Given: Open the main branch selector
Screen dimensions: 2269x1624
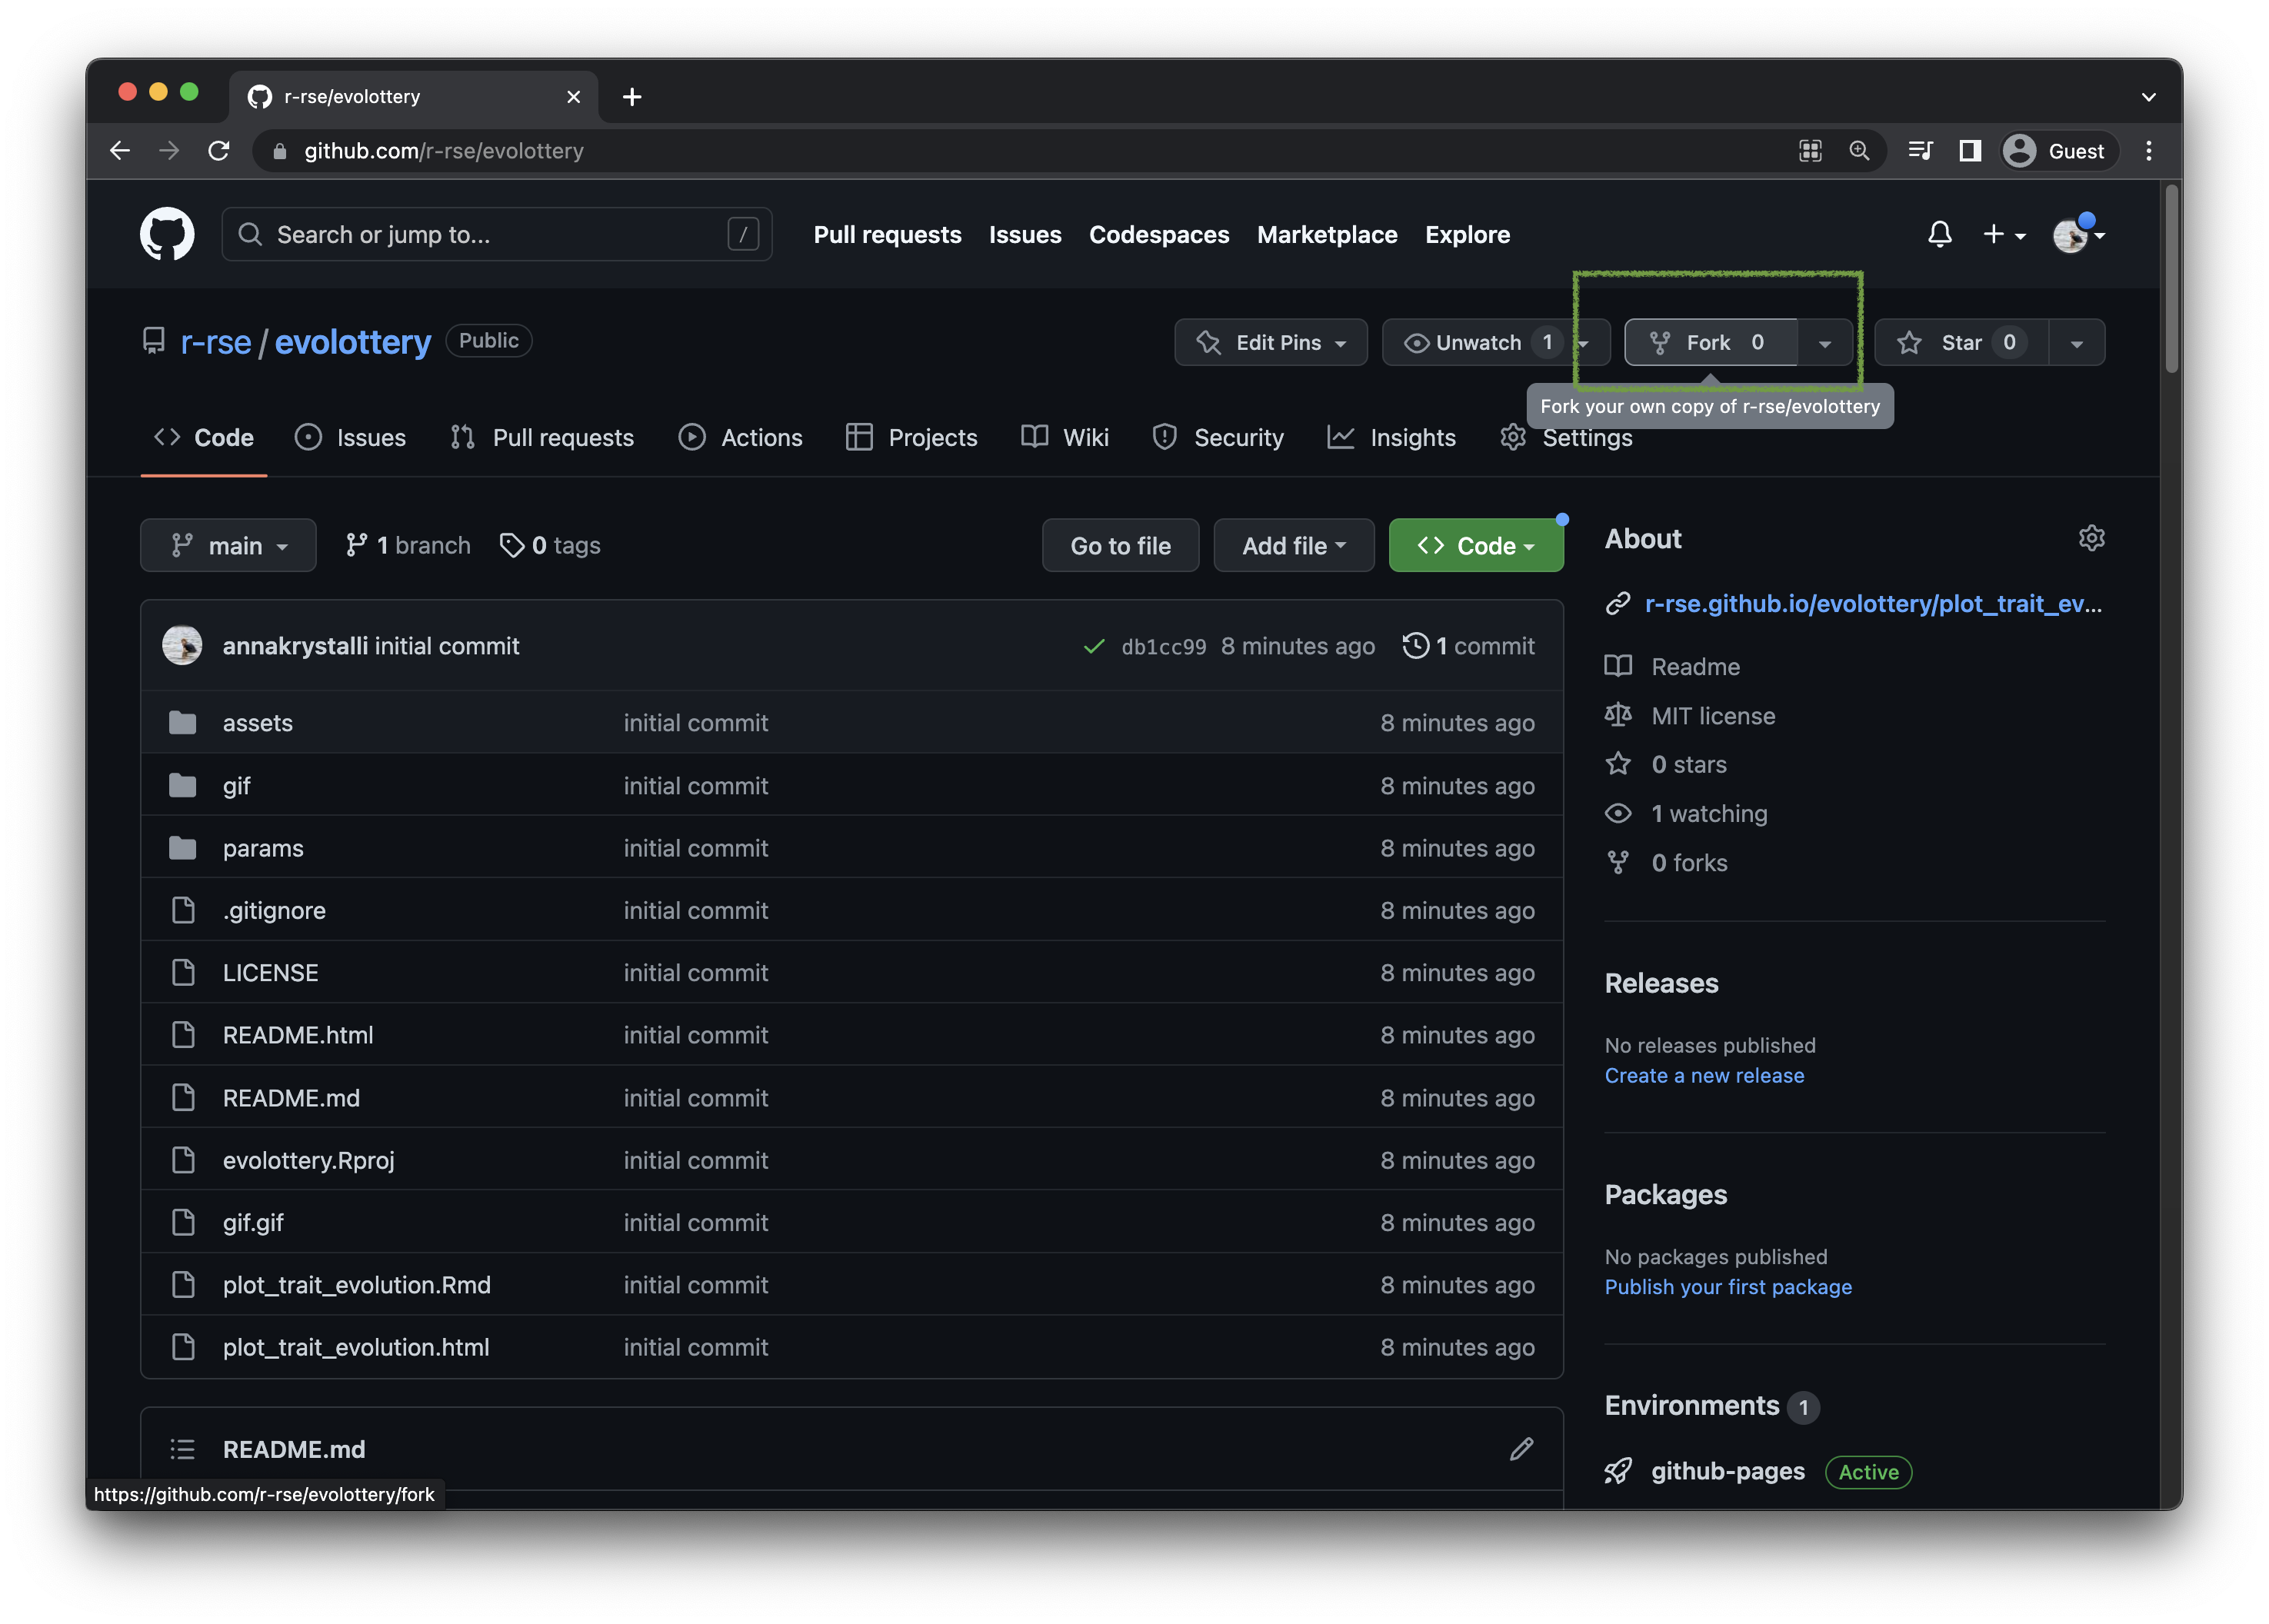Looking at the screenshot, I should (228, 545).
